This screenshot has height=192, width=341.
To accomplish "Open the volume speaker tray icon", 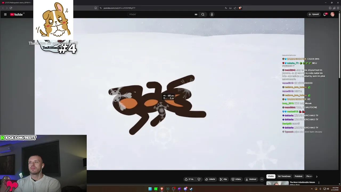I will [328, 189].
